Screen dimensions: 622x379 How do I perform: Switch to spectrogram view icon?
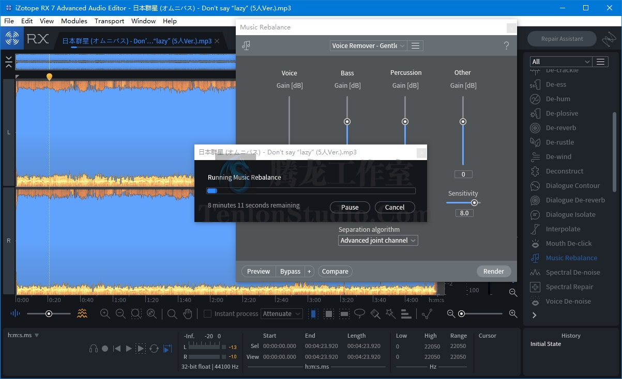coord(82,313)
